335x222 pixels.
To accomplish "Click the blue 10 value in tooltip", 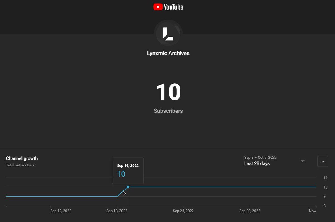I will (121, 174).
